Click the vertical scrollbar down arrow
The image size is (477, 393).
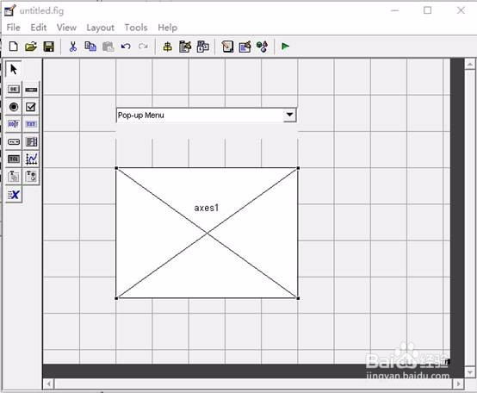click(x=470, y=372)
